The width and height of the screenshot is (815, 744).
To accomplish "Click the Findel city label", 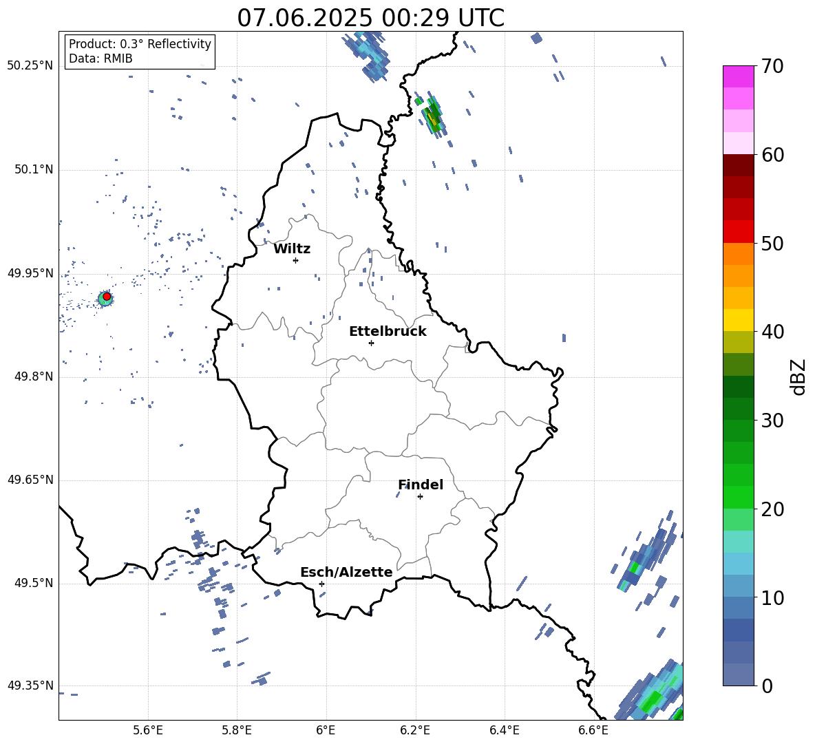I will click(421, 485).
